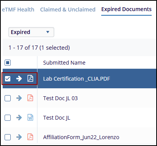
Task: Switch to the eTMF Health tab
Action: [x=18, y=10]
